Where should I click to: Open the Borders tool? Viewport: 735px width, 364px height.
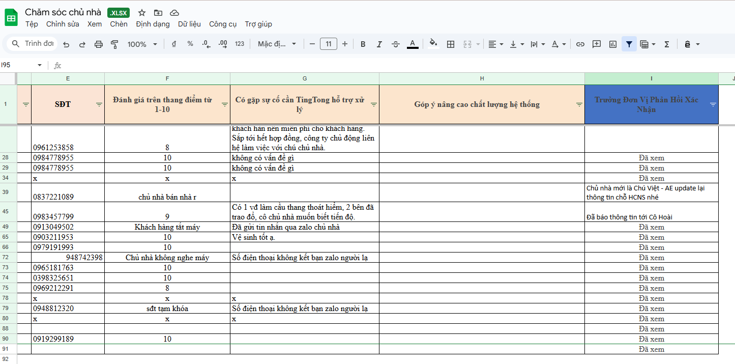click(450, 44)
